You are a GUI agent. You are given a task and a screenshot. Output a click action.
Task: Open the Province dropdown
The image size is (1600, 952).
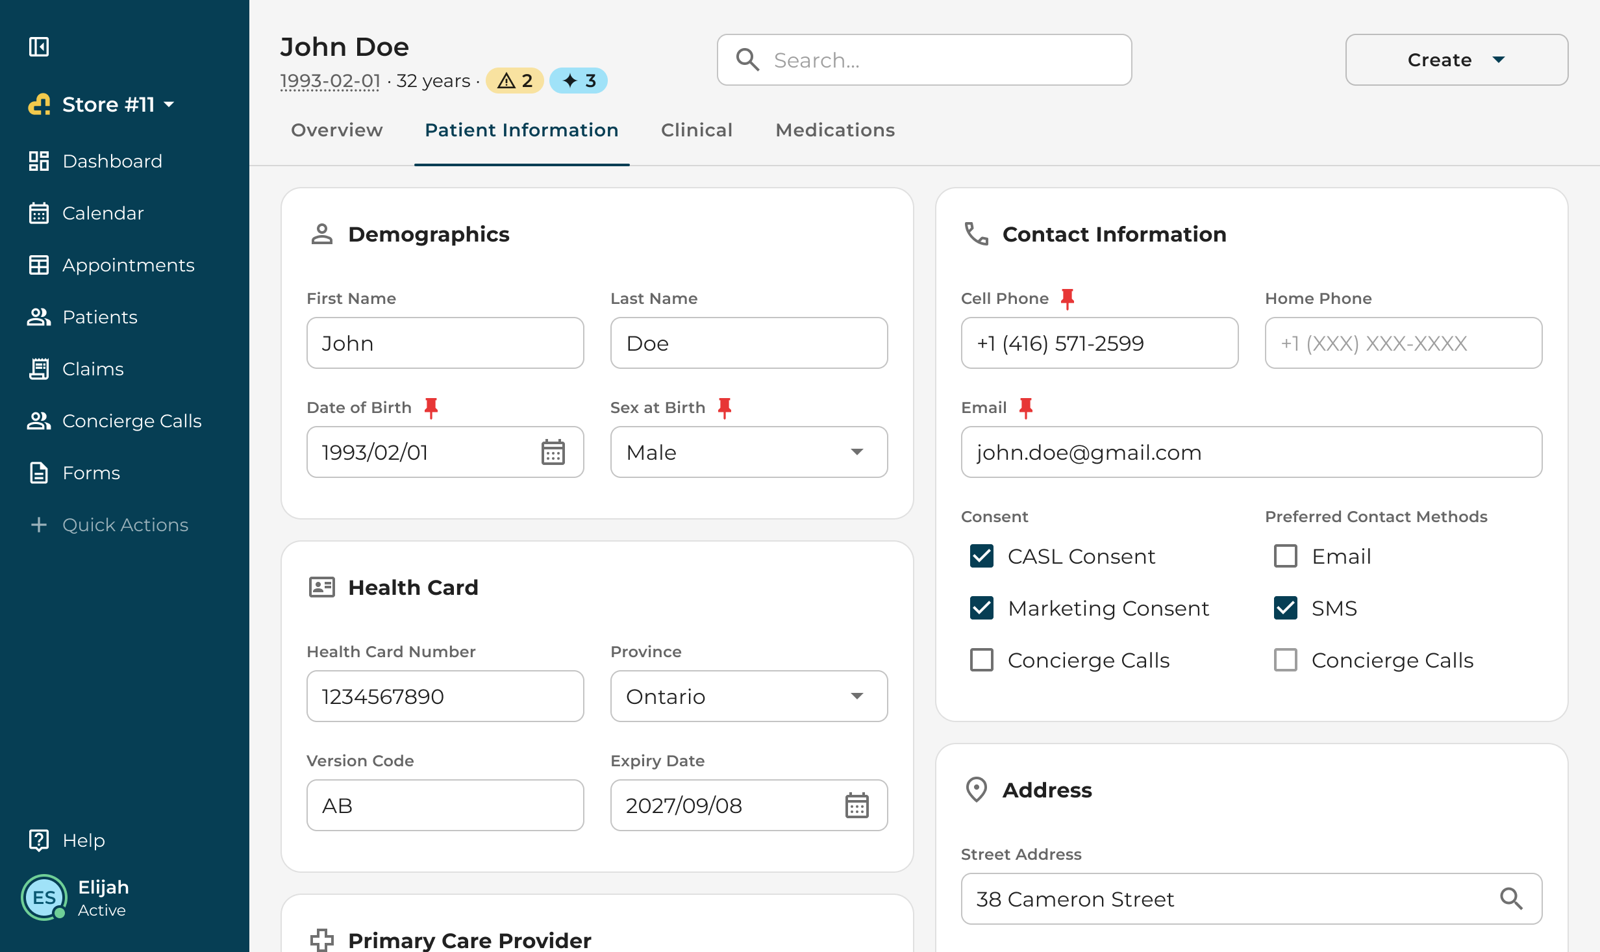(x=749, y=696)
